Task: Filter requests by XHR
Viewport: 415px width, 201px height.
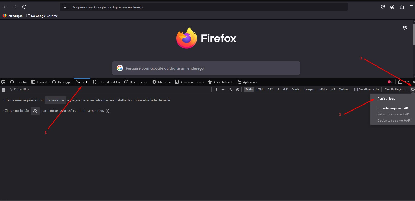Action: 285,89
